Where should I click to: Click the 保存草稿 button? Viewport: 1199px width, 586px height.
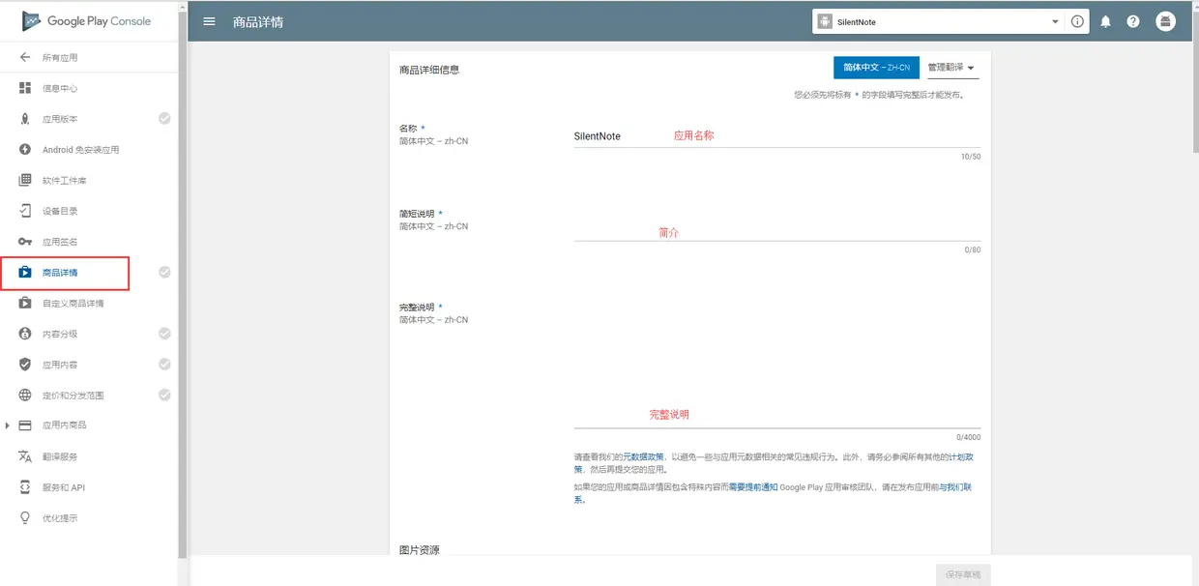tap(963, 573)
